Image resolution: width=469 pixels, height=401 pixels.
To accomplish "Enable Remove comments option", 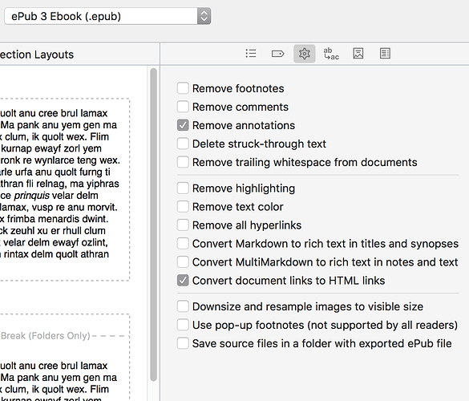I will pos(183,107).
